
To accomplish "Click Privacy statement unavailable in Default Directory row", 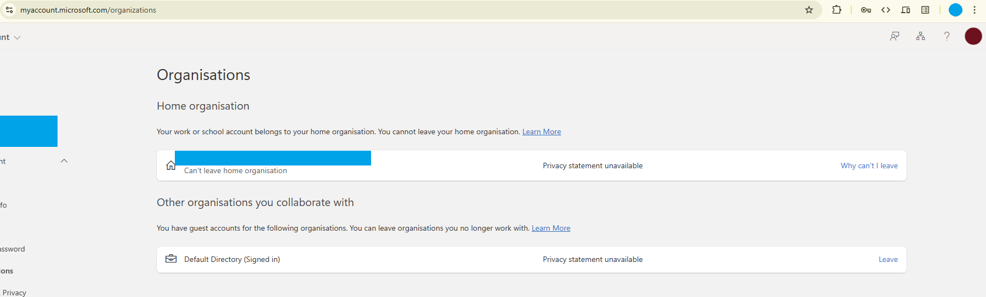I will (592, 259).
